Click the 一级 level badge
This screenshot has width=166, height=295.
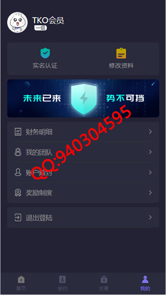click(x=41, y=28)
